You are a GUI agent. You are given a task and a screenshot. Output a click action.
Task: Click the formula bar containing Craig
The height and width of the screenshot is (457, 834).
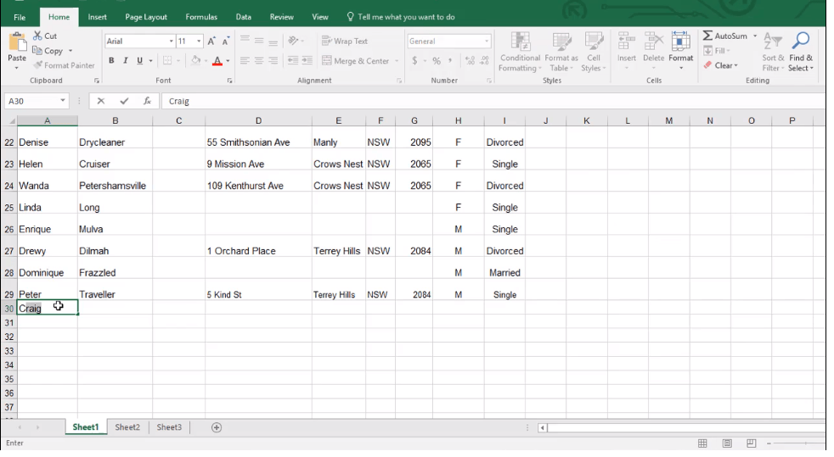492,101
